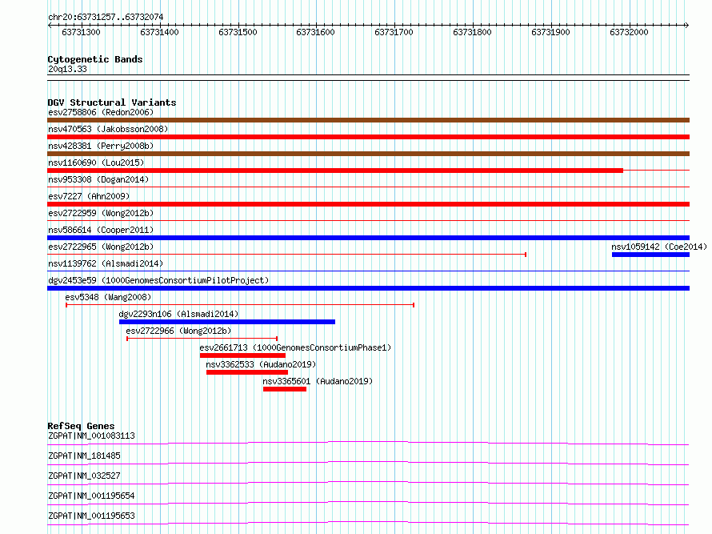Click the blue nsv1059142 variant bar
The image size is (712, 534).
coord(650,255)
